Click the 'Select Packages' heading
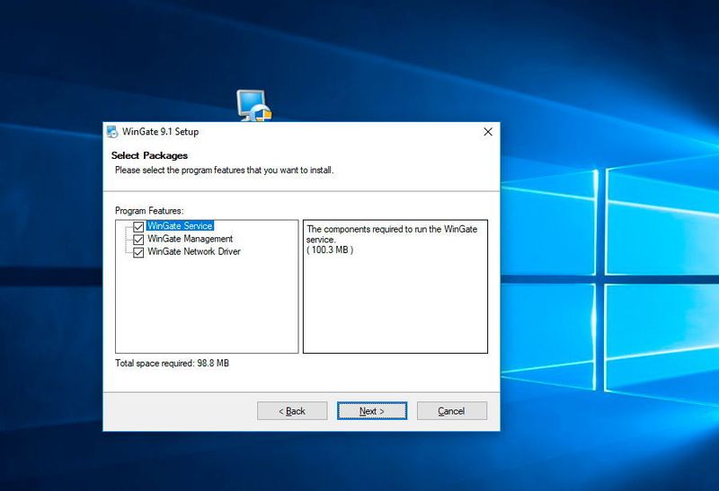This screenshot has width=719, height=491. point(149,155)
